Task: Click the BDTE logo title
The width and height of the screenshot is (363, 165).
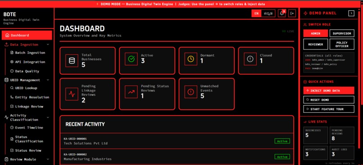Action: (x=10, y=14)
